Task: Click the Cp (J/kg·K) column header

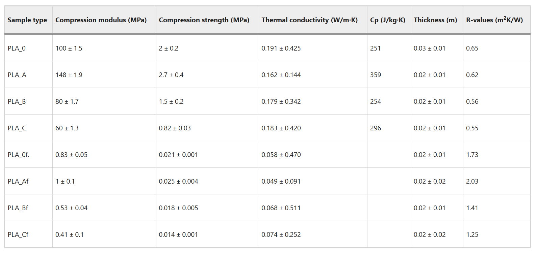Action: click(387, 20)
